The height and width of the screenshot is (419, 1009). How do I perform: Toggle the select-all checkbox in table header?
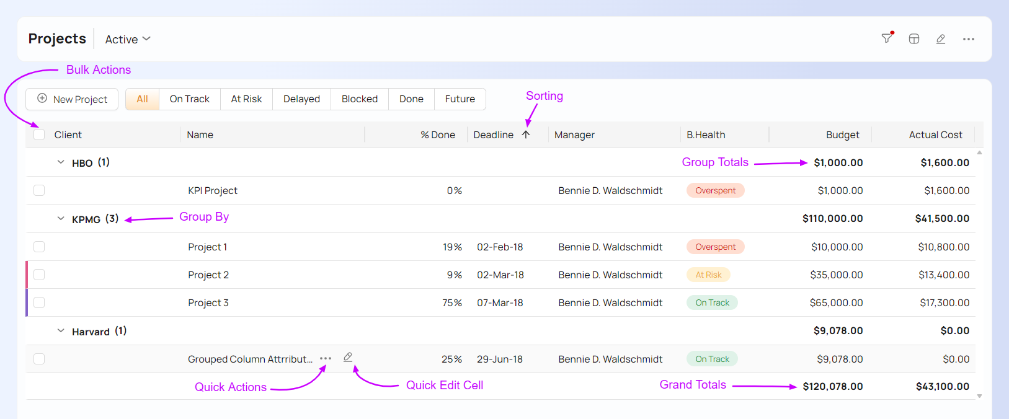(39, 135)
